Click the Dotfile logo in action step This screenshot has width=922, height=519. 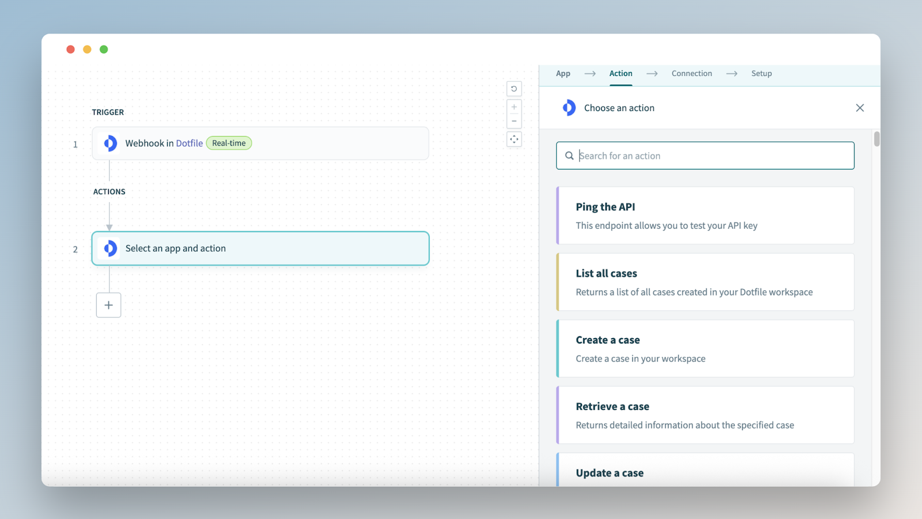click(110, 248)
